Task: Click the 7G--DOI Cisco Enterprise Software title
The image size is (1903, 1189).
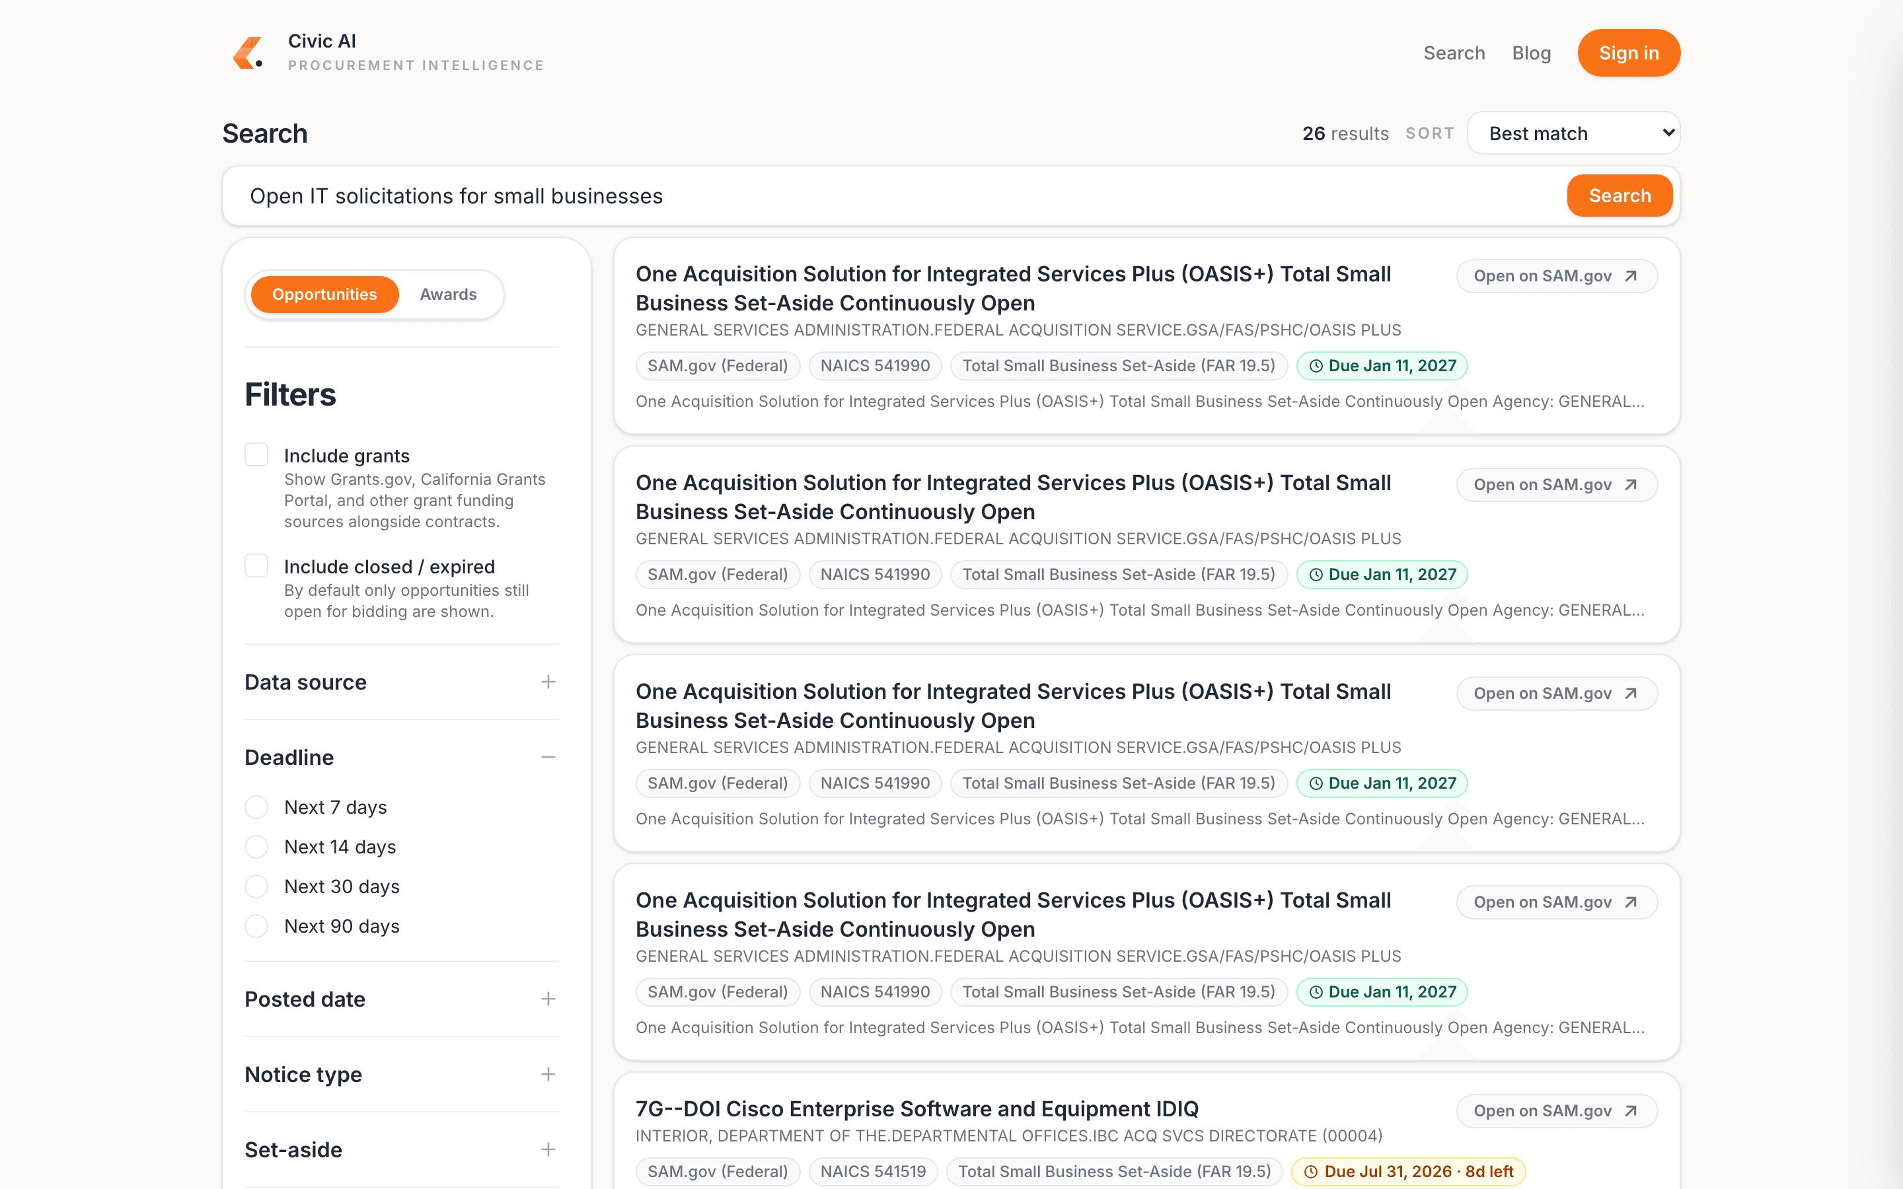Action: pos(917,1109)
